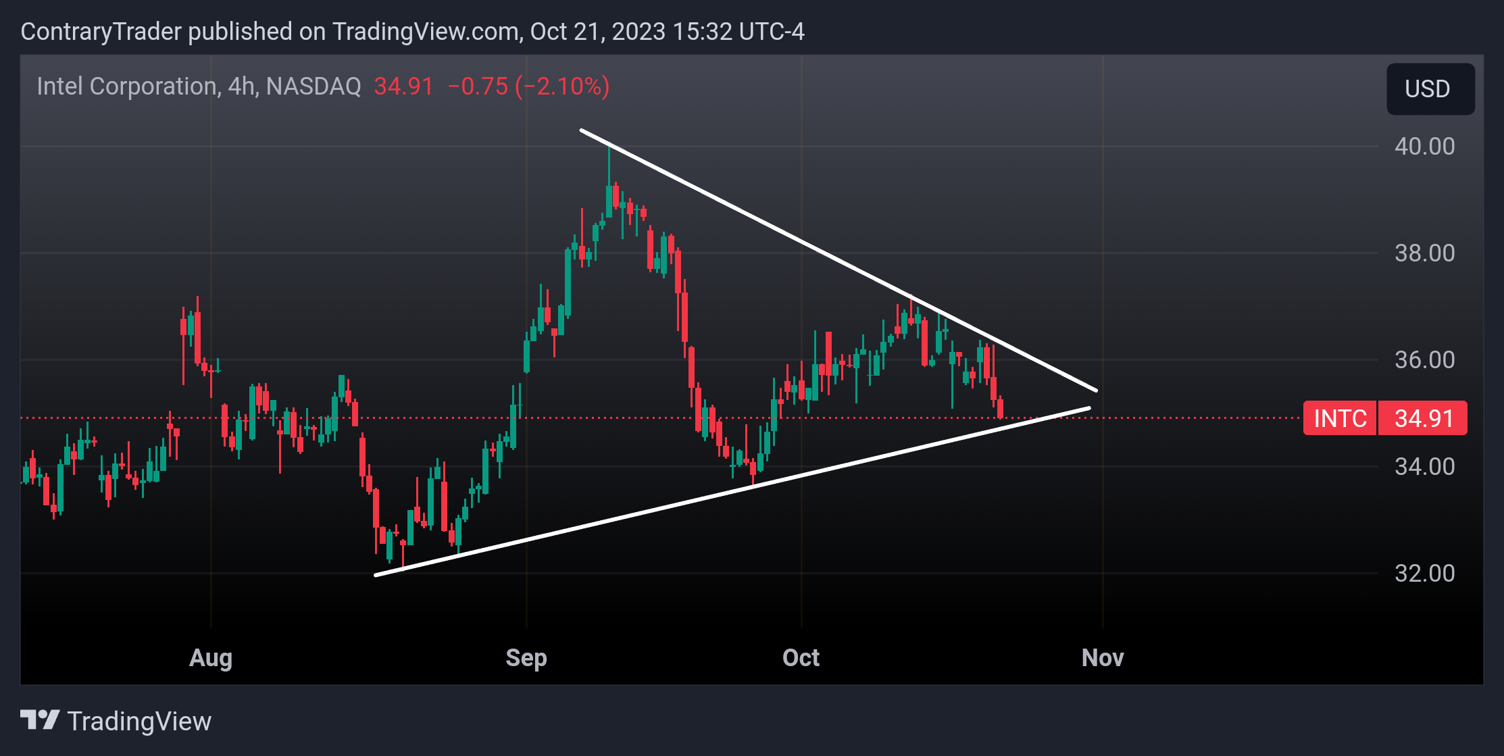This screenshot has width=1504, height=756.
Task: Select the INTC price label tag
Action: coord(1340,418)
